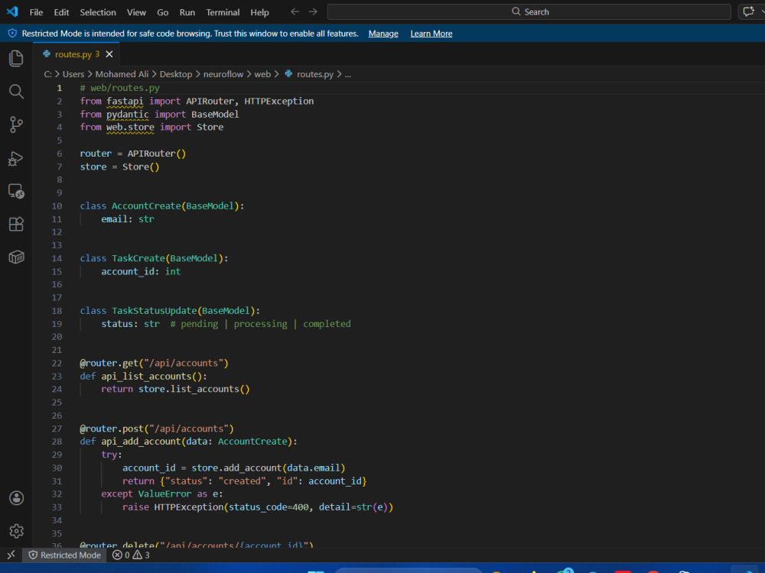
Task: Click store.list_accounts() on line 24
Action: (x=194, y=390)
